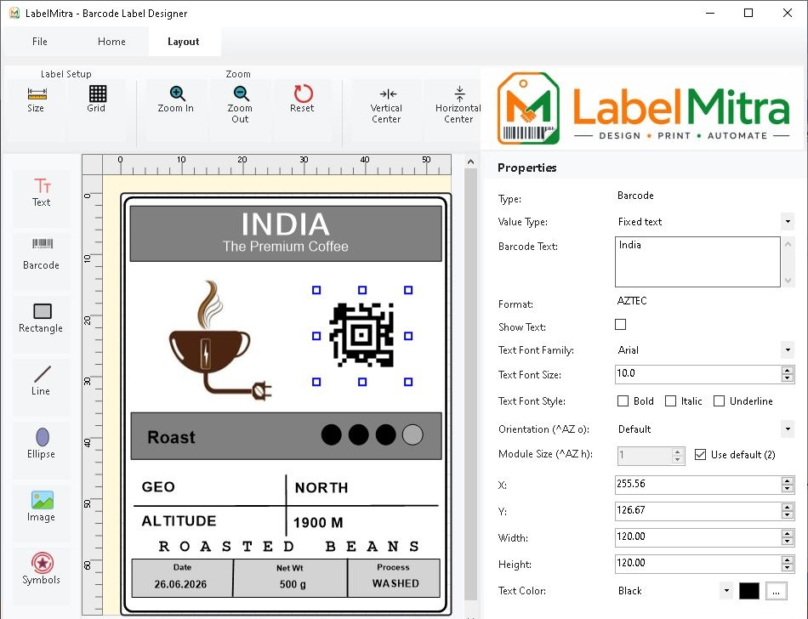The image size is (808, 619).
Task: Expand the Text Font Family dropdown
Action: click(x=788, y=350)
